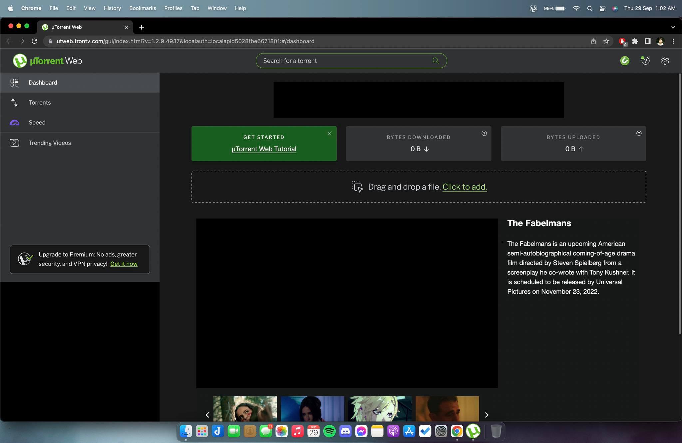Click the 'Click to add.' link
Image resolution: width=682 pixels, height=443 pixels.
click(x=465, y=187)
